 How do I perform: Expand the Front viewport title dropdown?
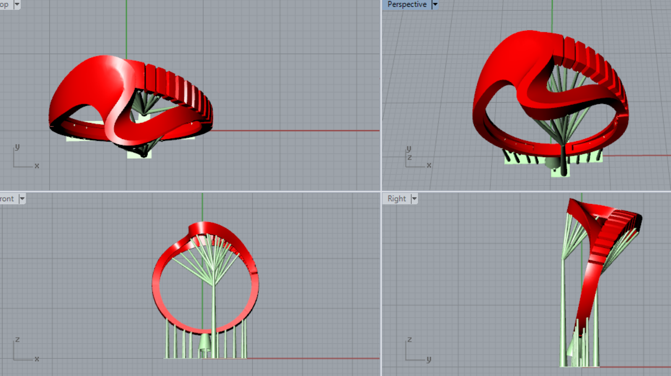pos(22,199)
